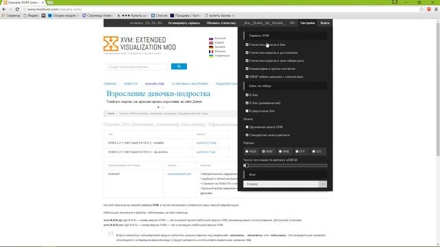Open the Сервисы apps bookmark
The height and width of the screenshot is (247, 440).
coord(11,16)
